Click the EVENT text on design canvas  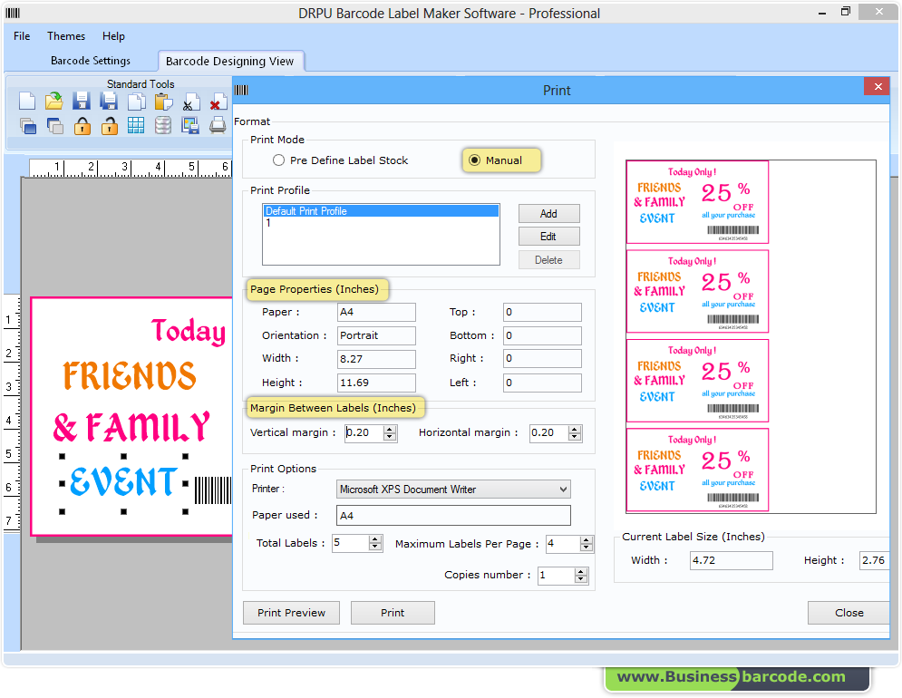[x=123, y=481]
